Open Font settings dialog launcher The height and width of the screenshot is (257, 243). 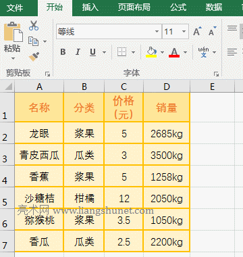[x=216, y=74]
